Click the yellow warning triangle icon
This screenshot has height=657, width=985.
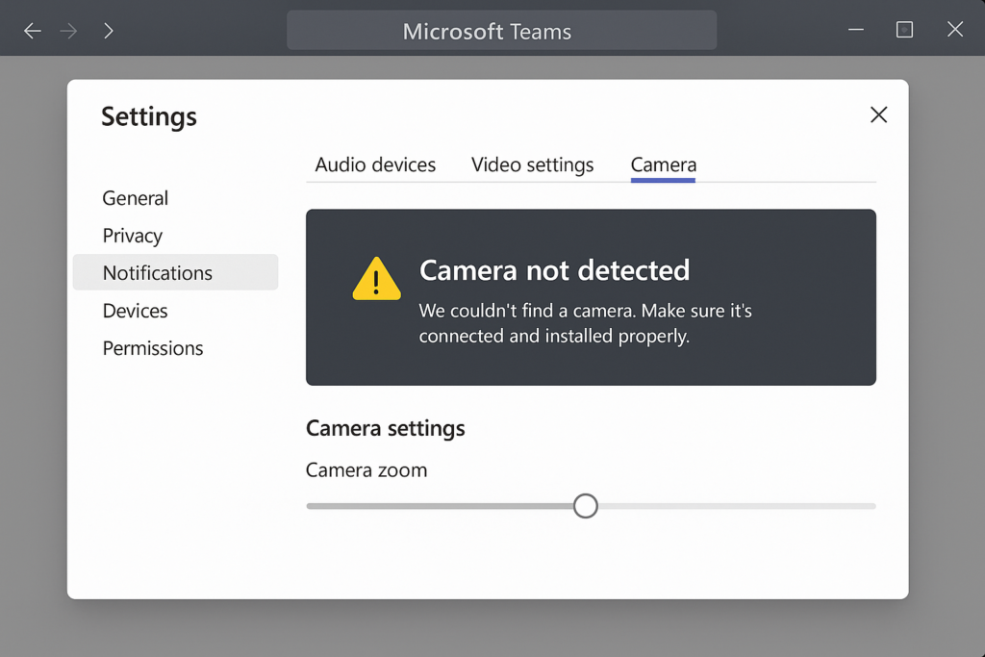[x=376, y=279]
